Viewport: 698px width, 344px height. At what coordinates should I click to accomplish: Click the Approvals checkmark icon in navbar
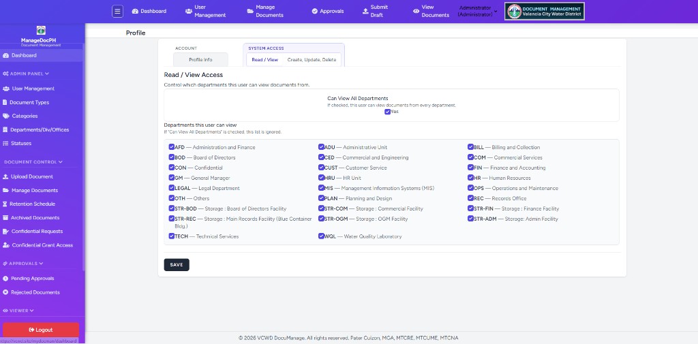(x=315, y=11)
